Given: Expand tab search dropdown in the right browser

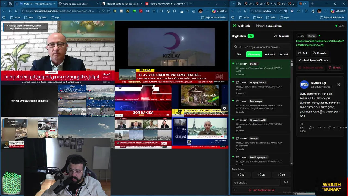Looking at the screenshot, I should click(232, 4).
